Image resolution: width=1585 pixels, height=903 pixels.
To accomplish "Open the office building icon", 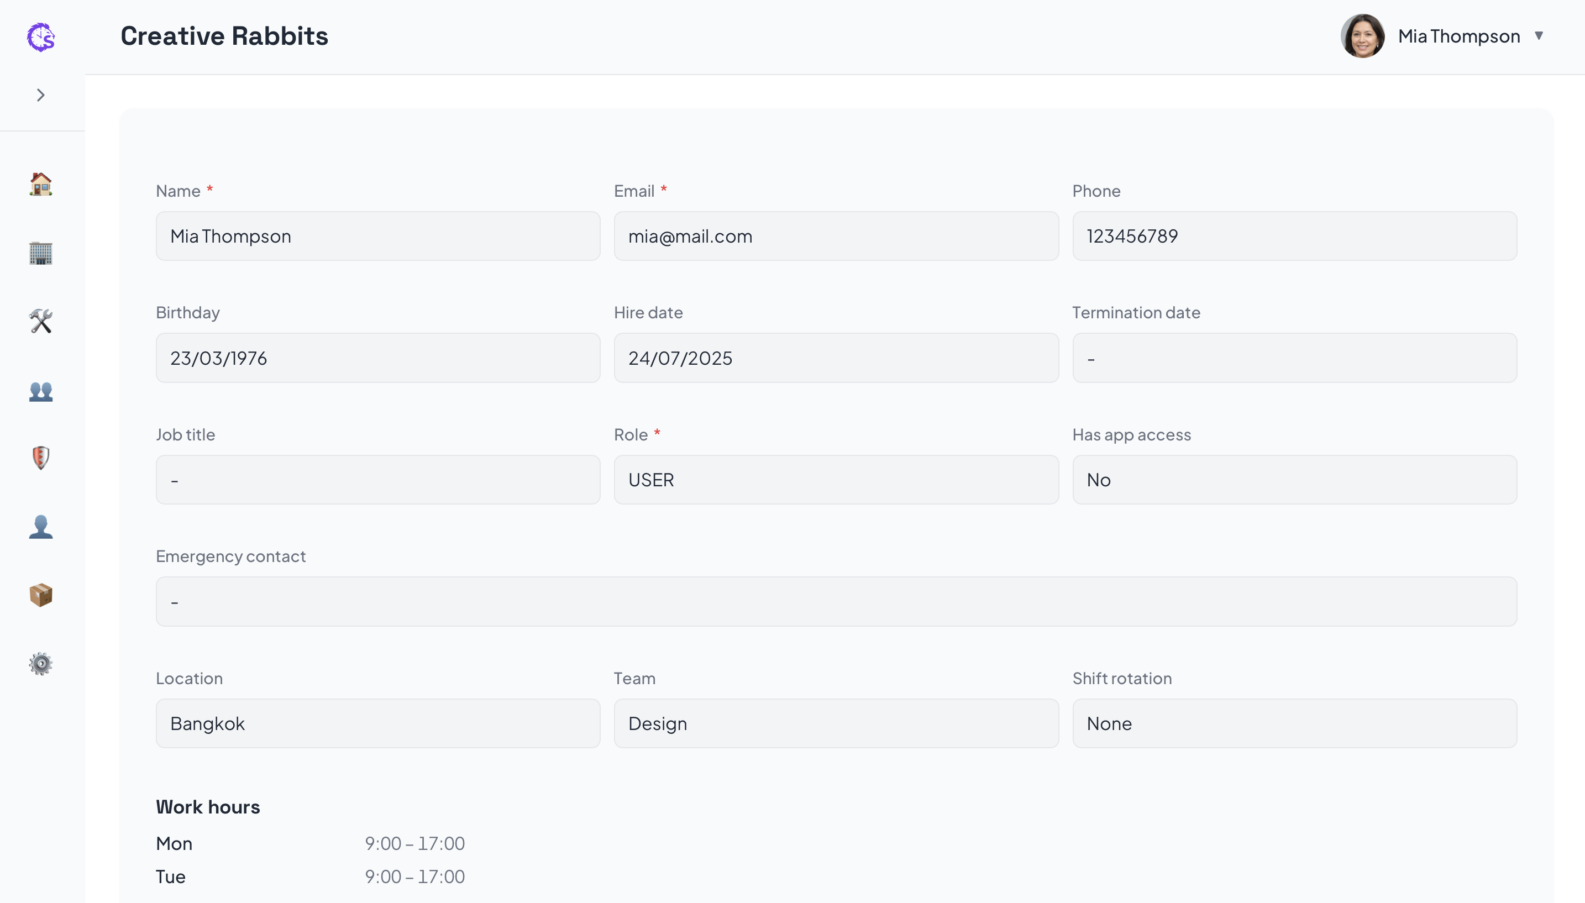I will coord(41,253).
